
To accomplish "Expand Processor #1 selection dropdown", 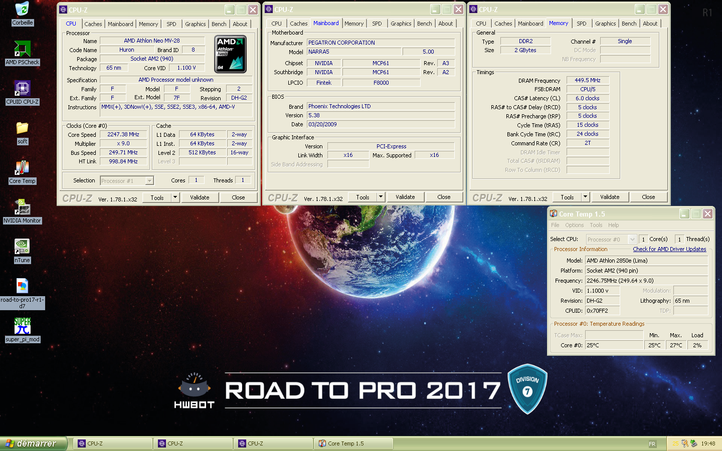I will (149, 181).
